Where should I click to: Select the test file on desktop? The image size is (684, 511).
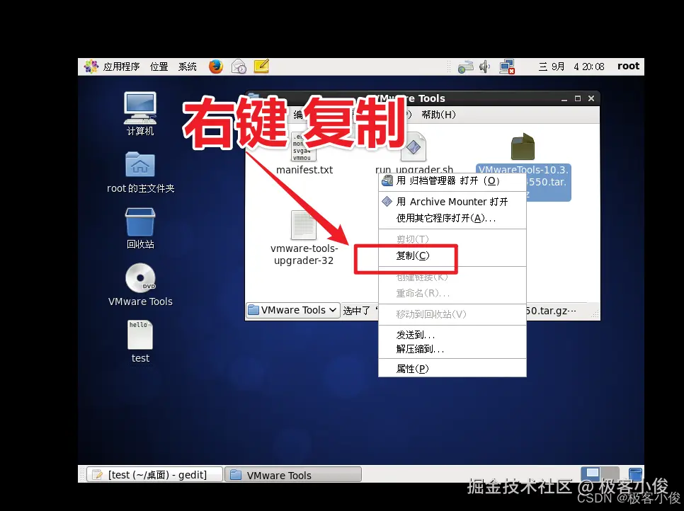[140, 342]
